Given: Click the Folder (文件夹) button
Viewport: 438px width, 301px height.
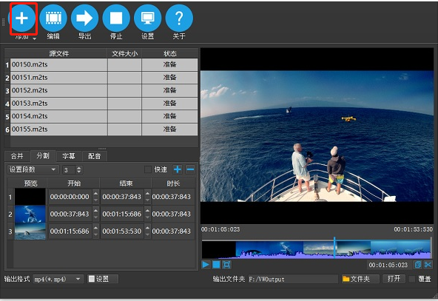Looking at the screenshot, I should tap(360, 279).
